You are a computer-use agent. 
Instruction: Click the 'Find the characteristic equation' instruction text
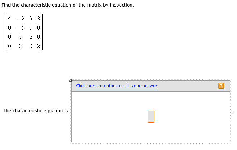[x=68, y=5]
